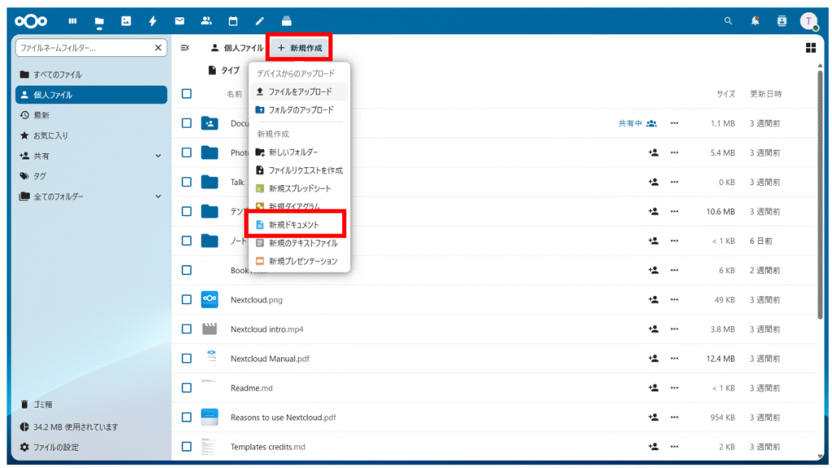Open the Contacts app icon
Image resolution: width=832 pixels, height=468 pixels.
(206, 21)
